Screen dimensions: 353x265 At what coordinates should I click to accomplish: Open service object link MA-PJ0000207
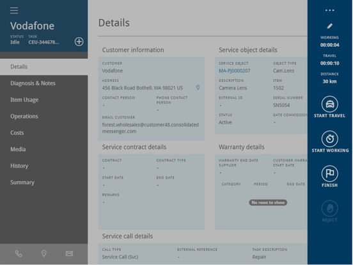(234, 71)
